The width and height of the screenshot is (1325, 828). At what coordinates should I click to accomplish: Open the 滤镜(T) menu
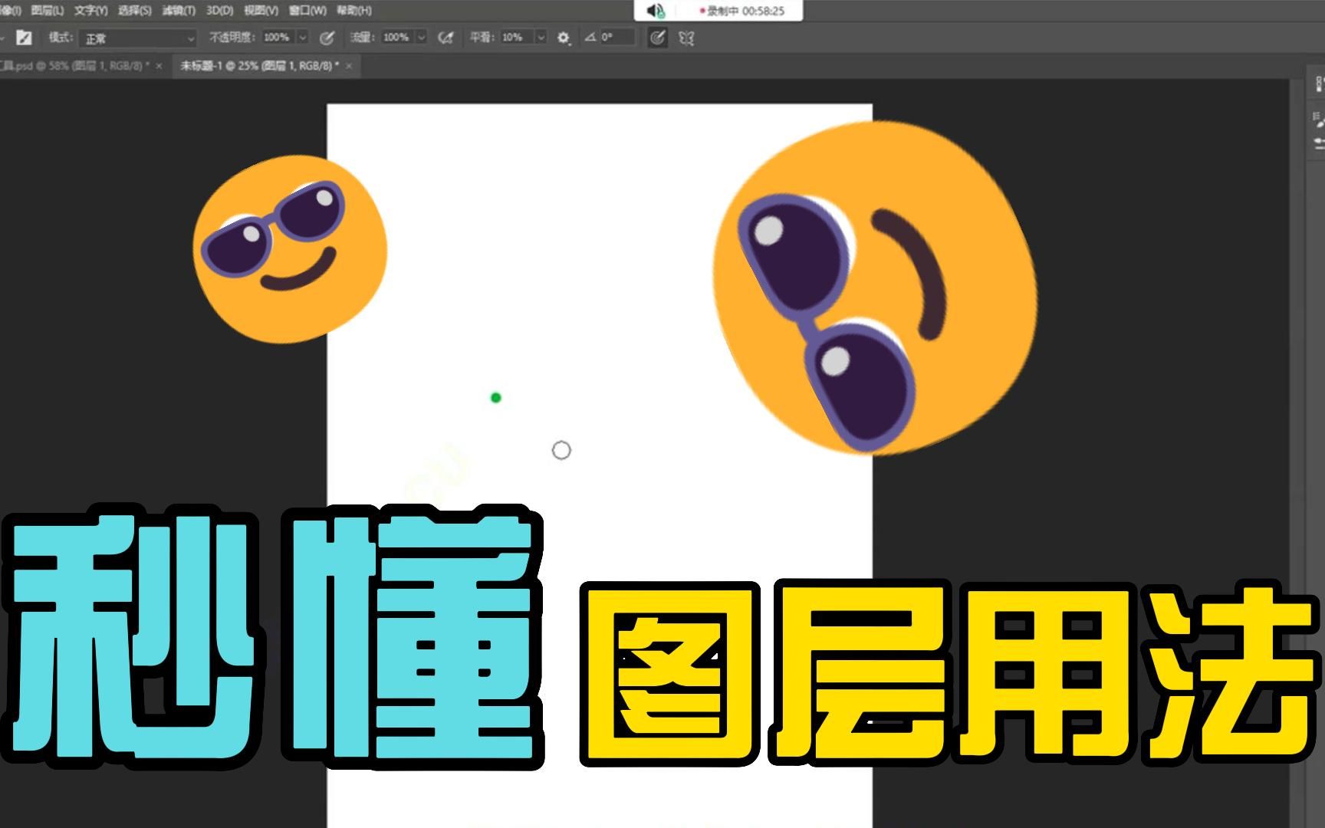click(179, 11)
